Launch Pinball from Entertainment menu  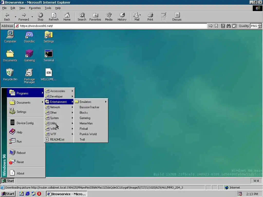pyautogui.click(x=91, y=129)
